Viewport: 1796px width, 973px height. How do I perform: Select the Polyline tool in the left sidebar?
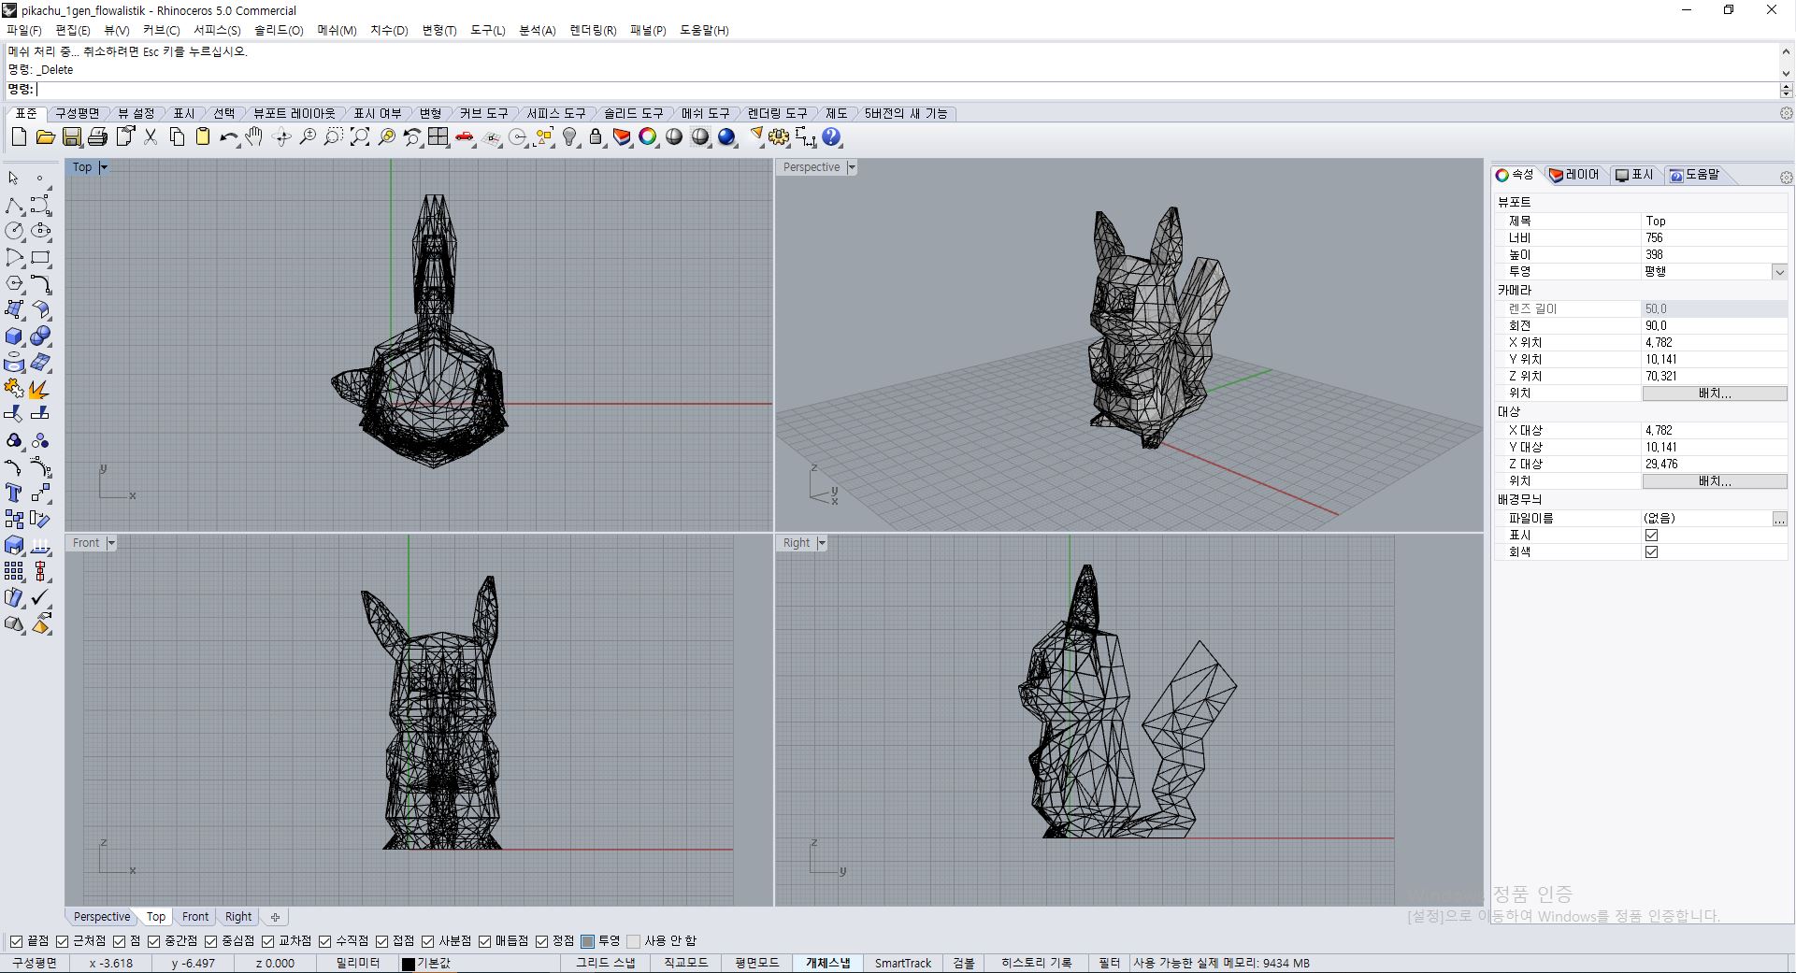14,205
